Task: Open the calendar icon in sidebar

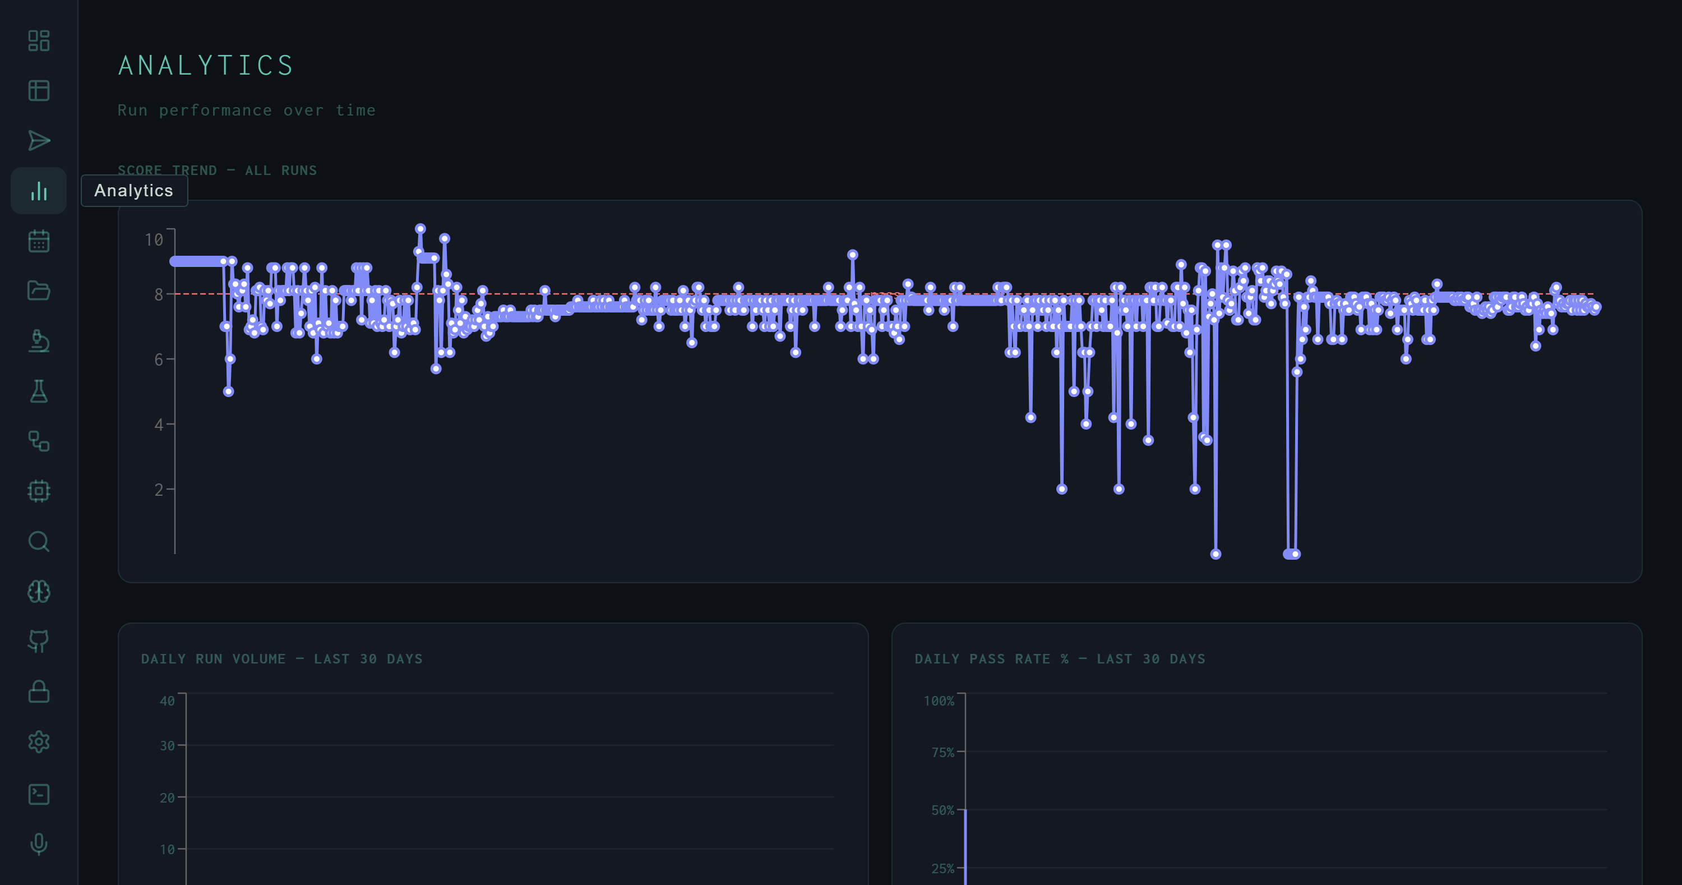Action: (x=39, y=241)
